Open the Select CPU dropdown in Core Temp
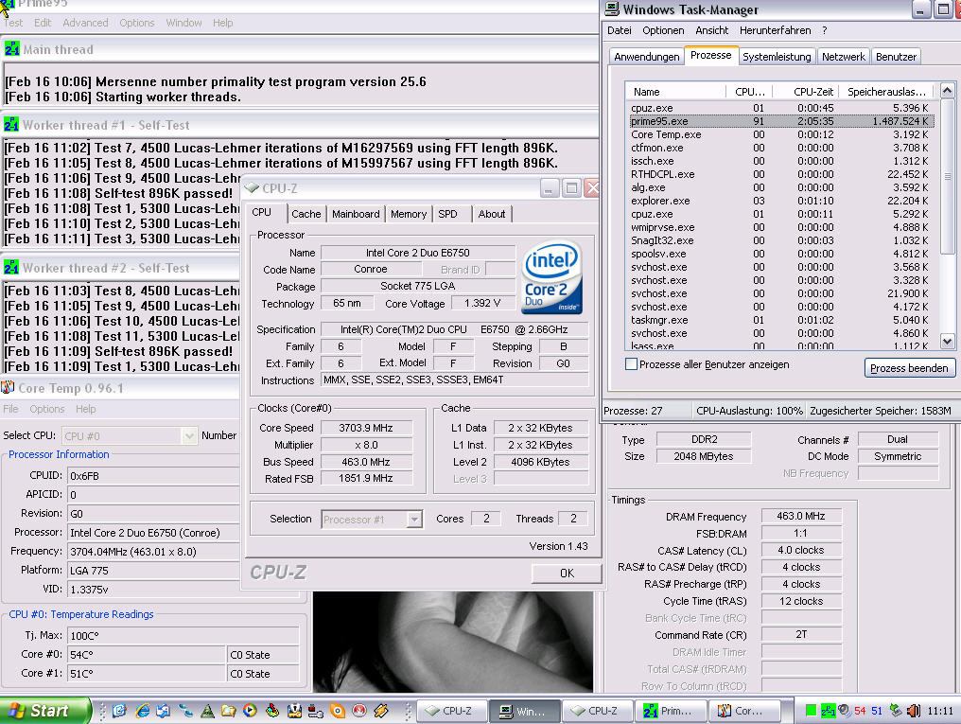This screenshot has height=724, width=961. (x=189, y=436)
